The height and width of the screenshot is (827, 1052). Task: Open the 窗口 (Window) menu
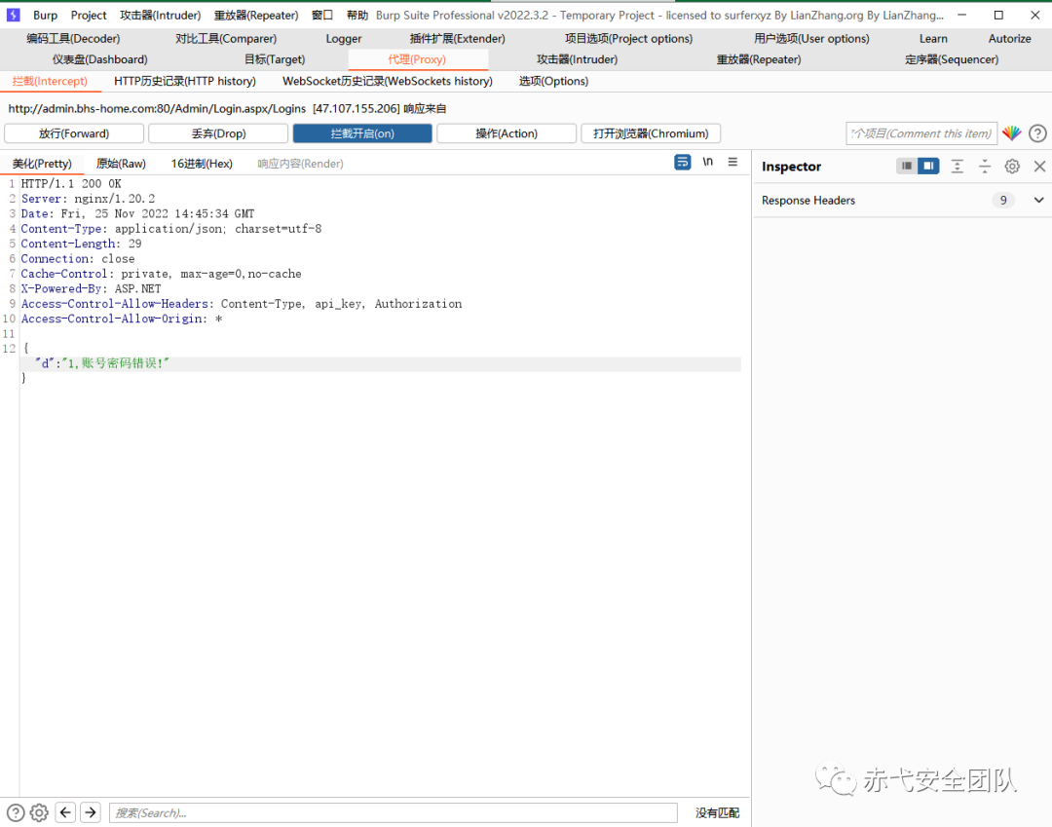322,15
